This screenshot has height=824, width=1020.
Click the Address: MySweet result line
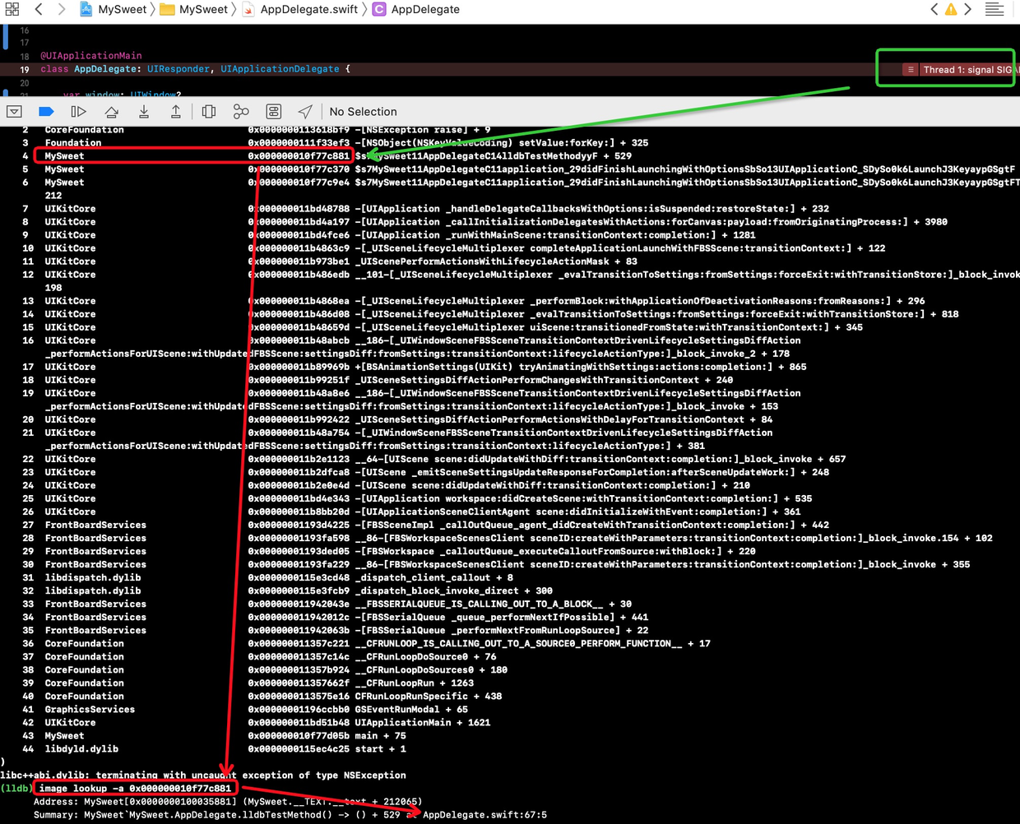click(228, 801)
